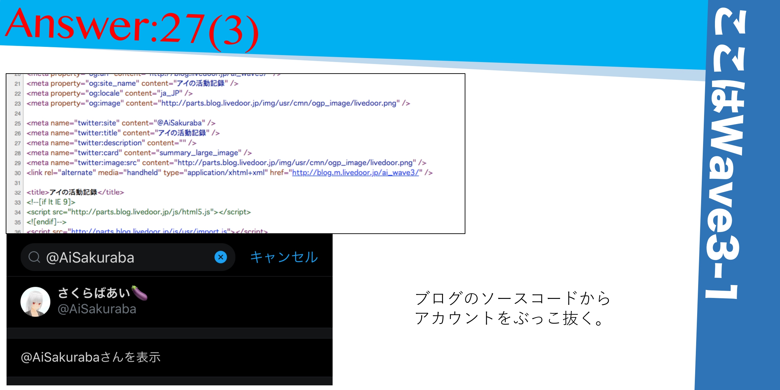Image resolution: width=780 pixels, height=390 pixels.
Task: Click the title tag on line 32
Action: [x=75, y=192]
